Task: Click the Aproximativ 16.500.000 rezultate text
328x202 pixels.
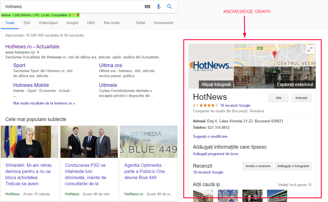Action: coord(44,35)
